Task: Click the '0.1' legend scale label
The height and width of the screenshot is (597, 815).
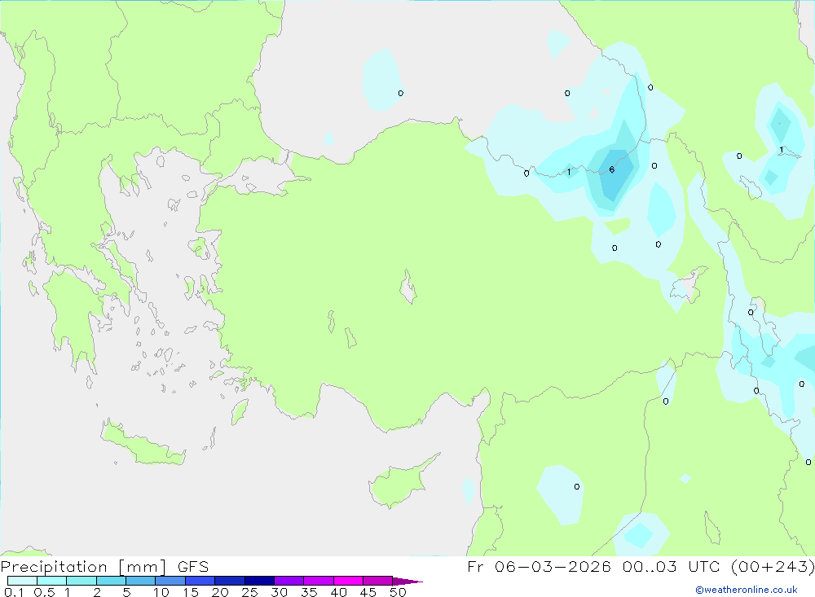Action: (x=14, y=592)
